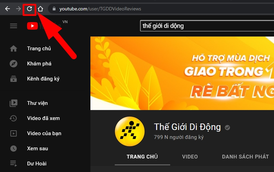
Task: Click the browser home icon
Action: (40, 9)
